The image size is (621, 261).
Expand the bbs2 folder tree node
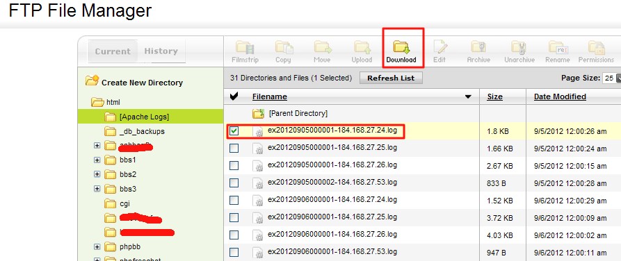[97, 174]
